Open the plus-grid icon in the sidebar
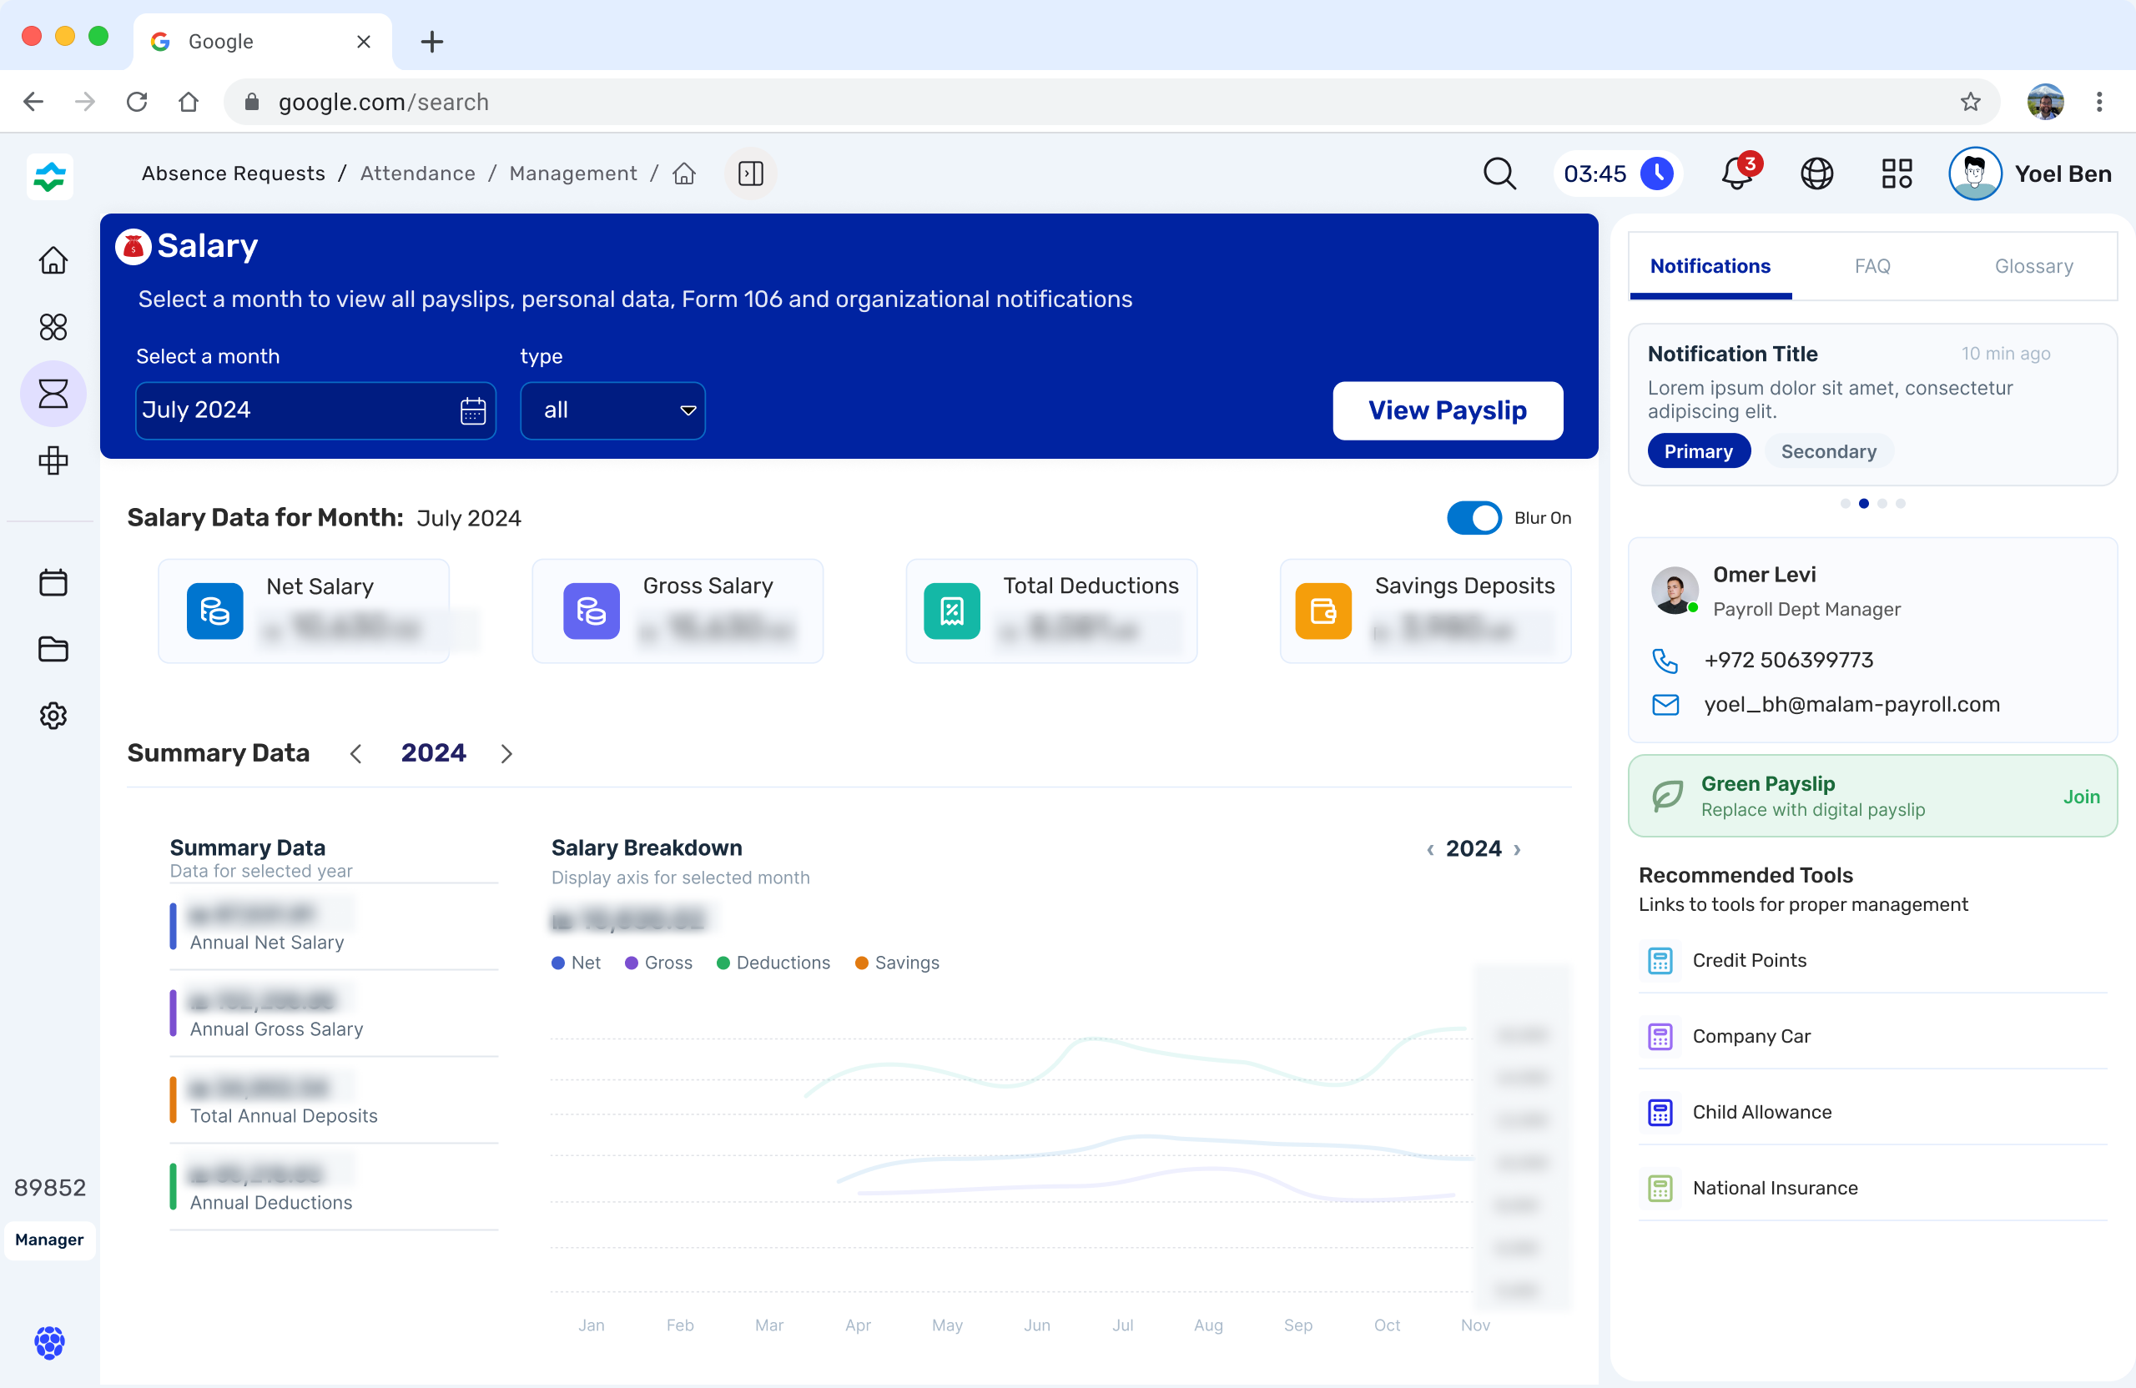 pos(53,460)
